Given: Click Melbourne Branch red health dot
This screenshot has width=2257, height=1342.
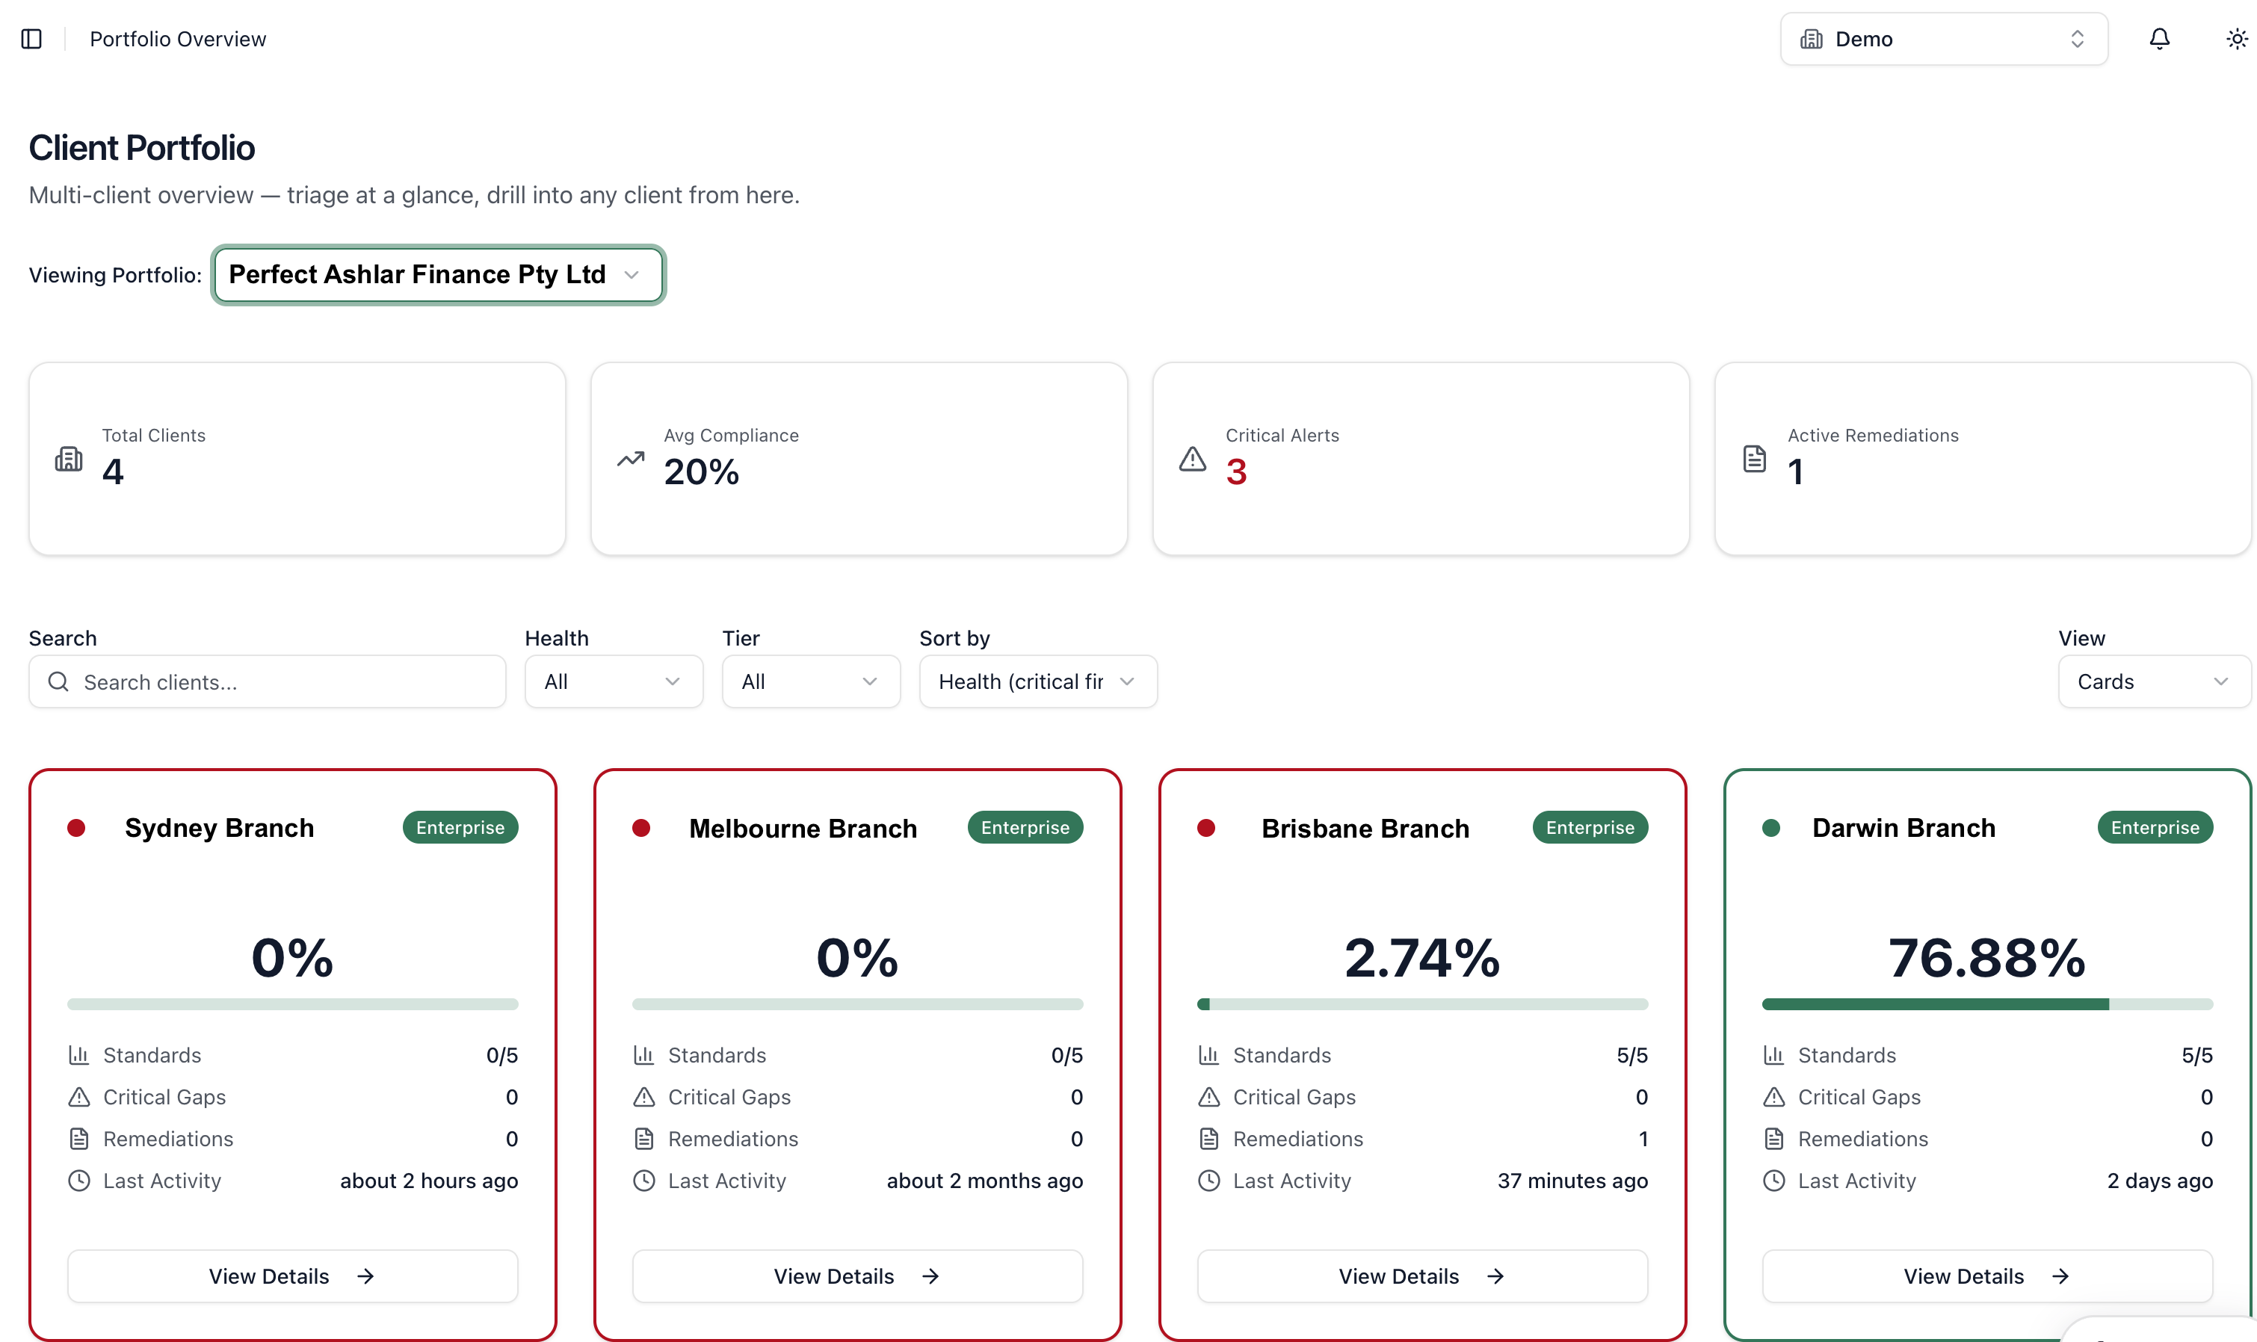Looking at the screenshot, I should pos(641,827).
